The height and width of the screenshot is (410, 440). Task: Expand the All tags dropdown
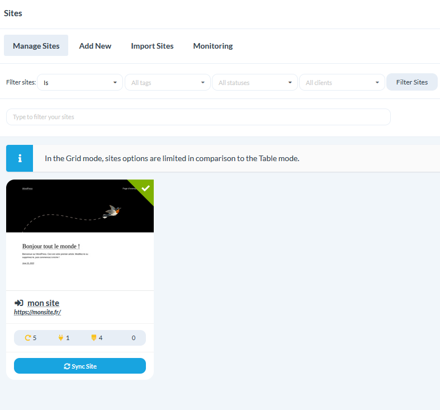(167, 82)
